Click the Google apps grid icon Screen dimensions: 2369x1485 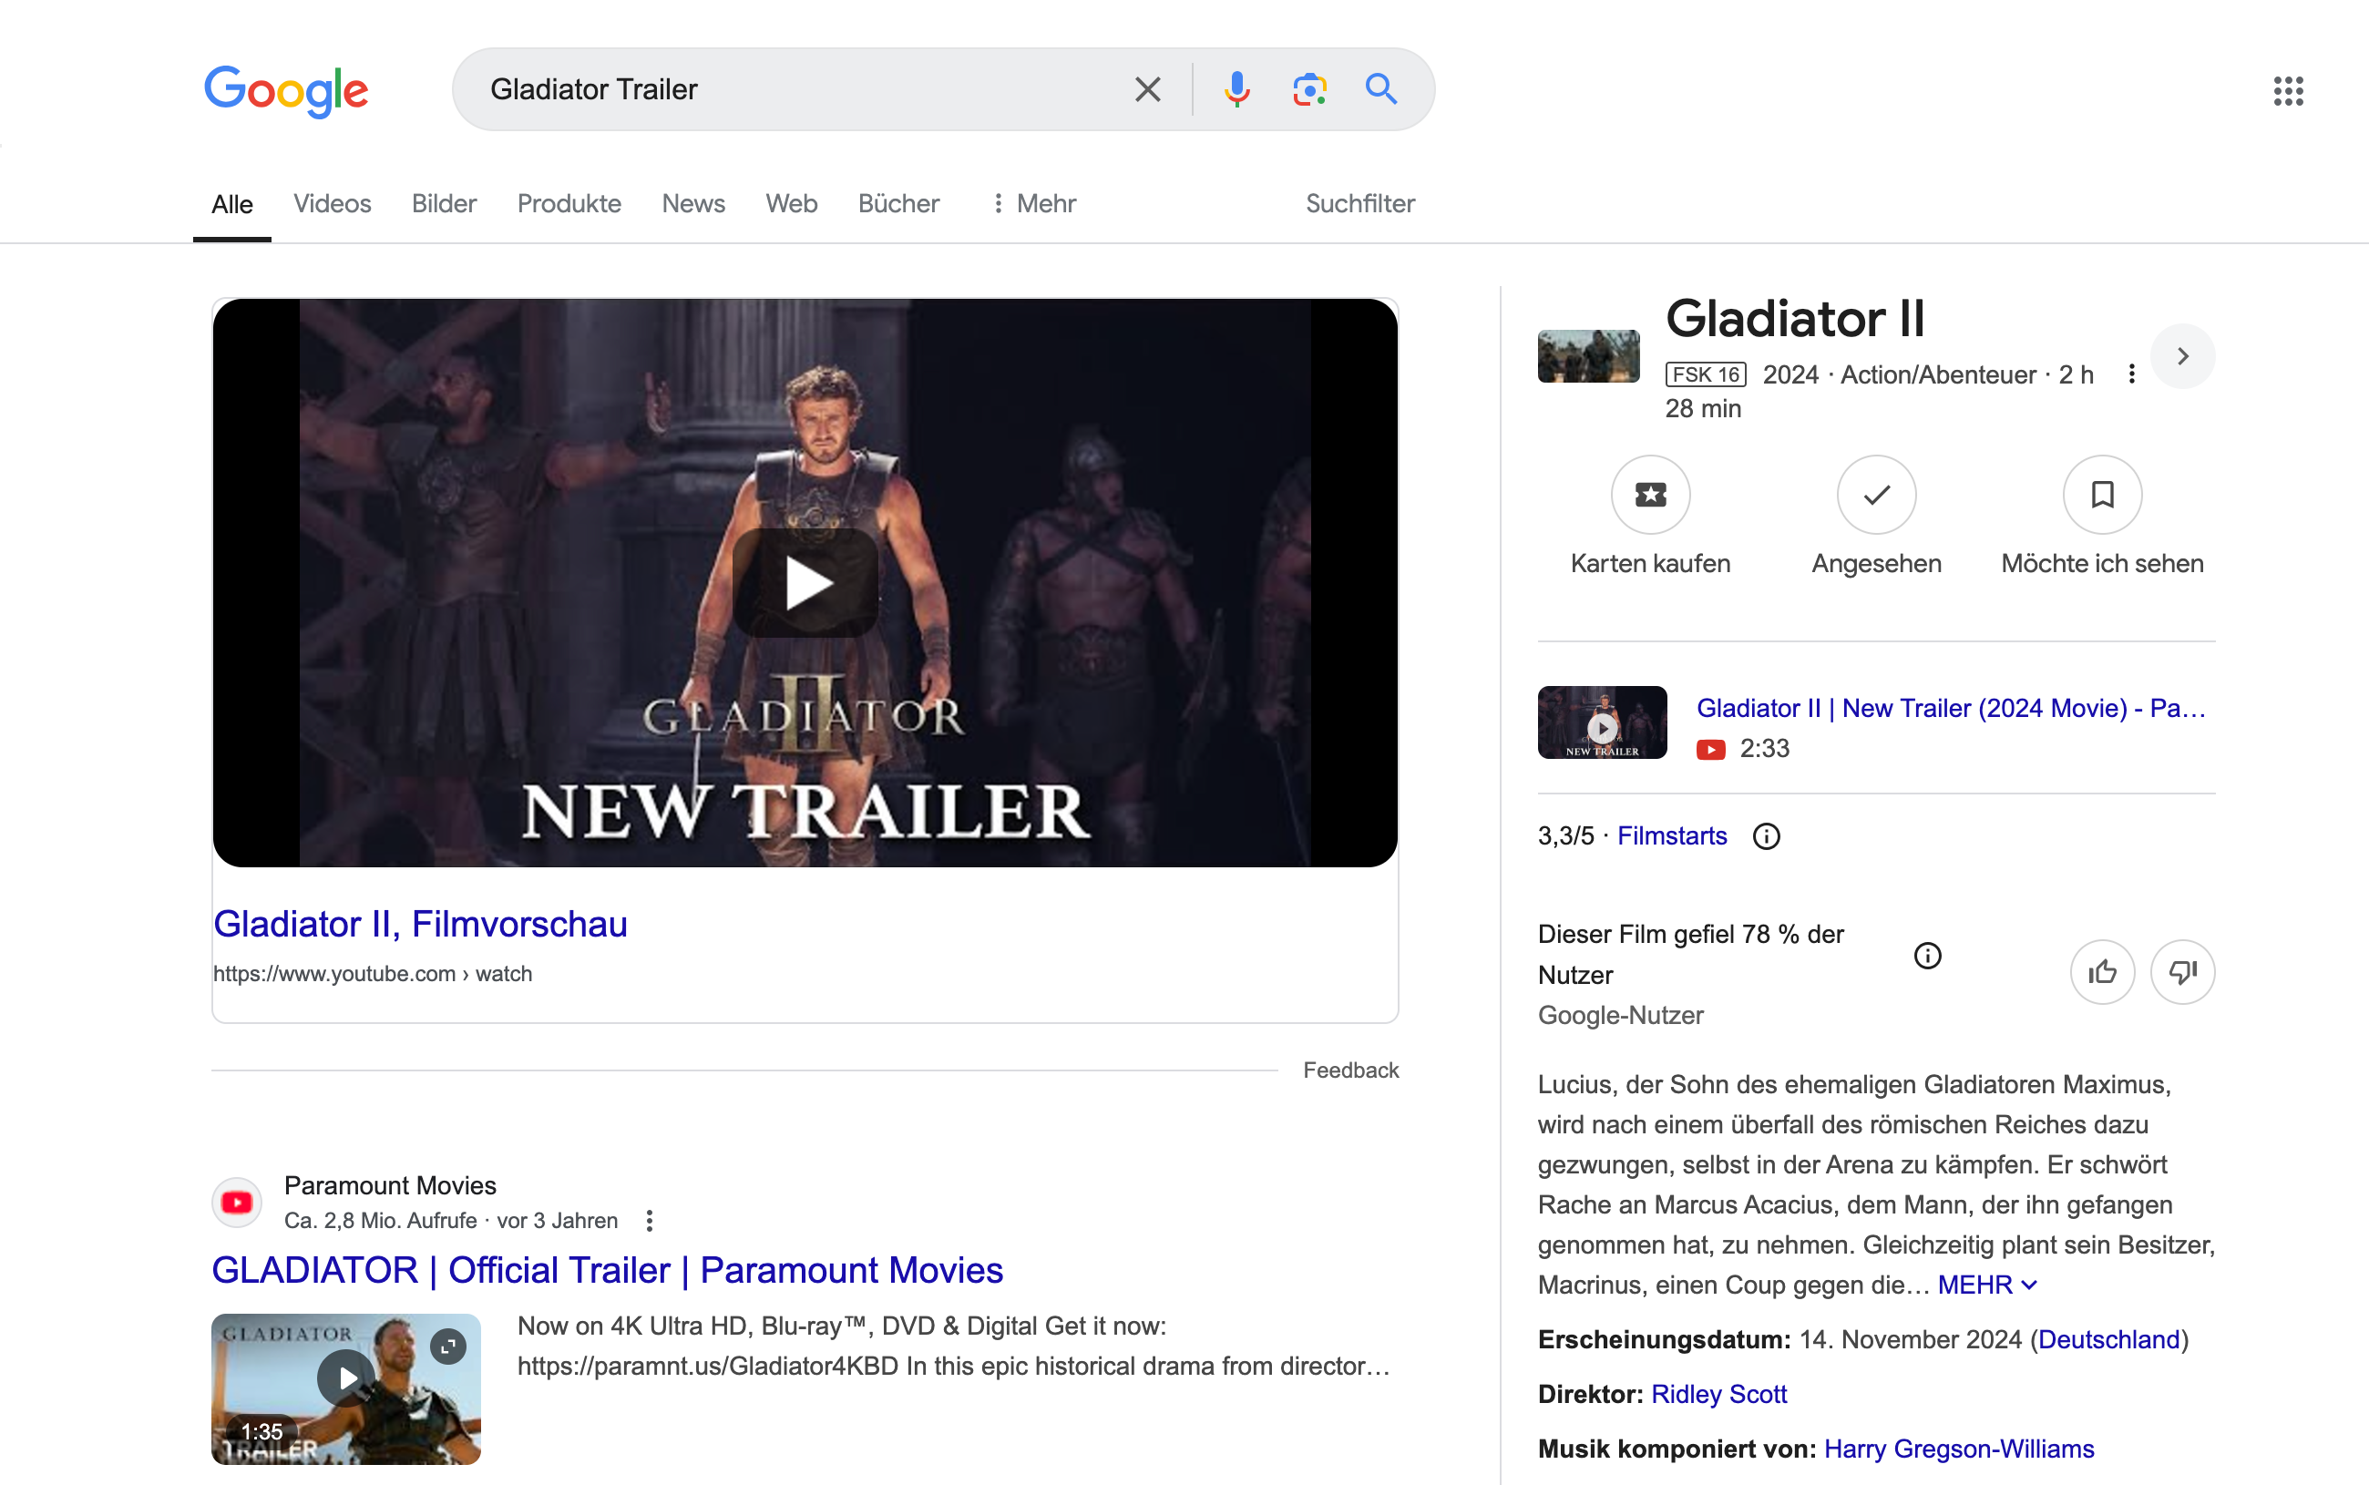click(x=2287, y=89)
